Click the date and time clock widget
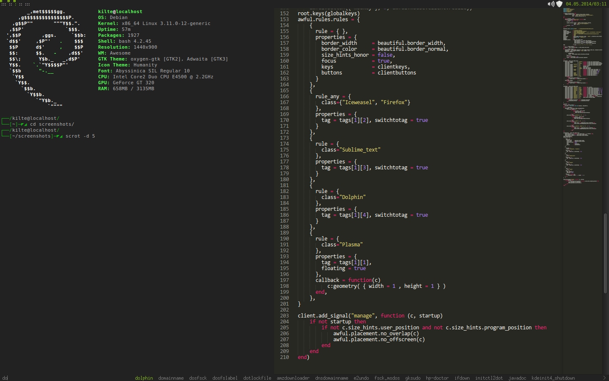The image size is (609, 381). point(586,4)
